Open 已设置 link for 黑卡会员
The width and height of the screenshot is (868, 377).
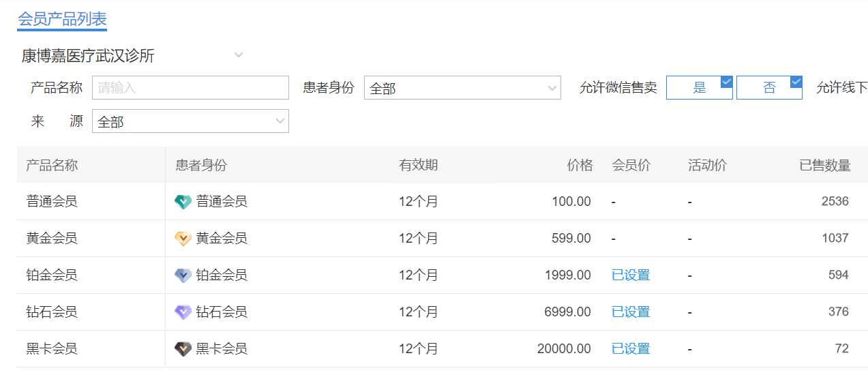tap(631, 349)
